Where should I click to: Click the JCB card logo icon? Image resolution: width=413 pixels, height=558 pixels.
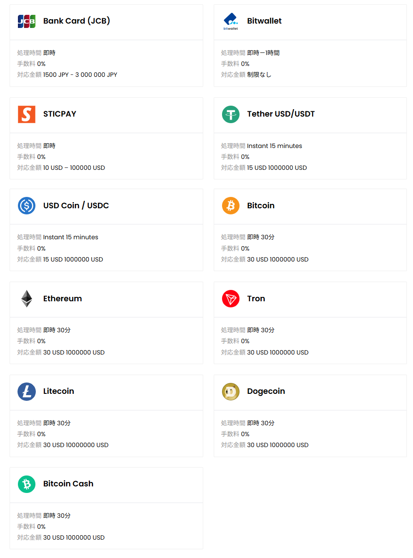coord(27,21)
